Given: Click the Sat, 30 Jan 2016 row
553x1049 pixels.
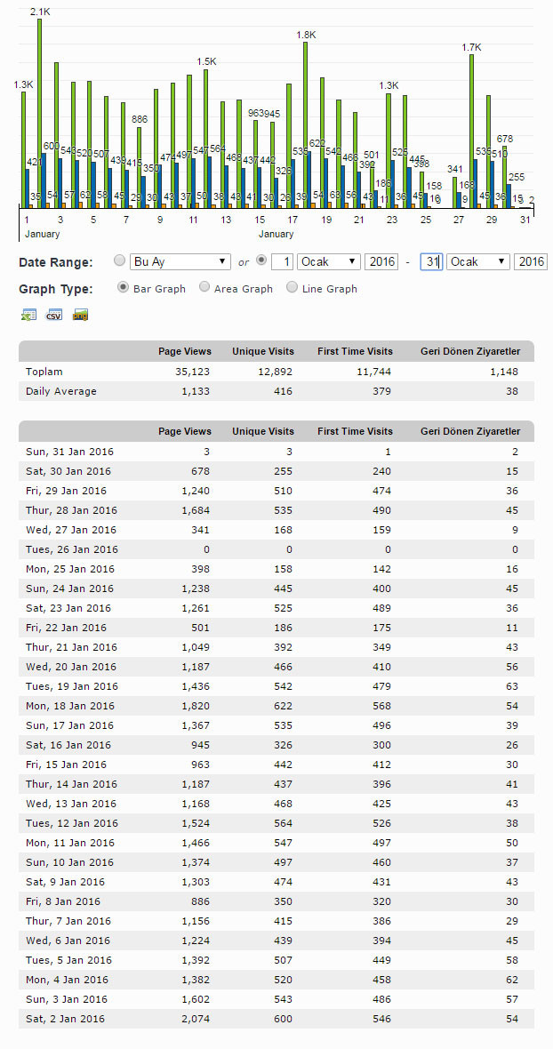Looking at the screenshot, I should click(276, 471).
